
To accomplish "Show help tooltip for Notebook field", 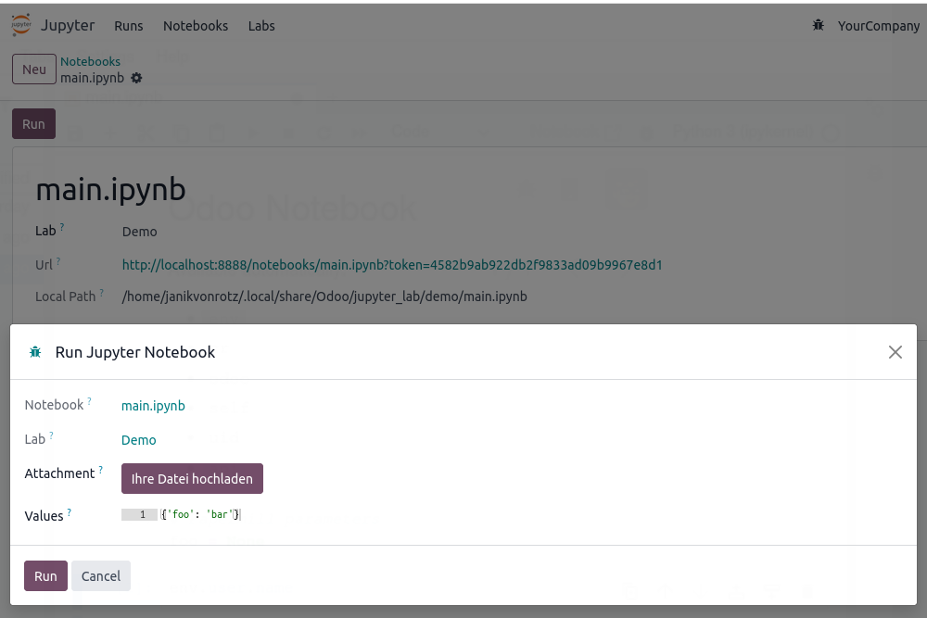I will (x=89, y=401).
